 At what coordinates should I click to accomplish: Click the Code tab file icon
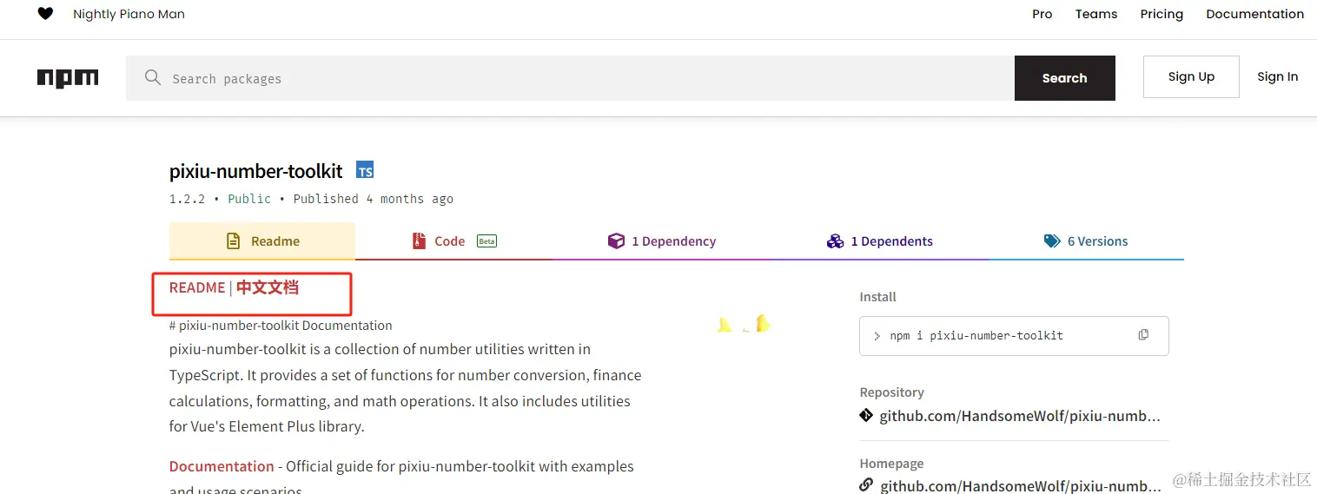[x=419, y=241]
